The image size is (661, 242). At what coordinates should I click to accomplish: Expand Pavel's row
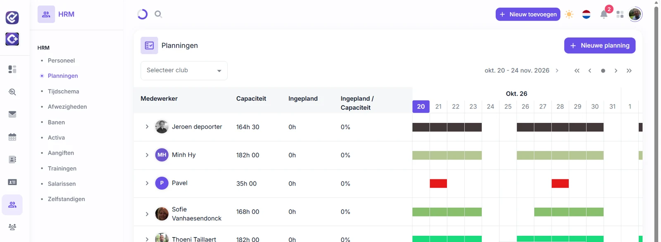pyautogui.click(x=147, y=183)
